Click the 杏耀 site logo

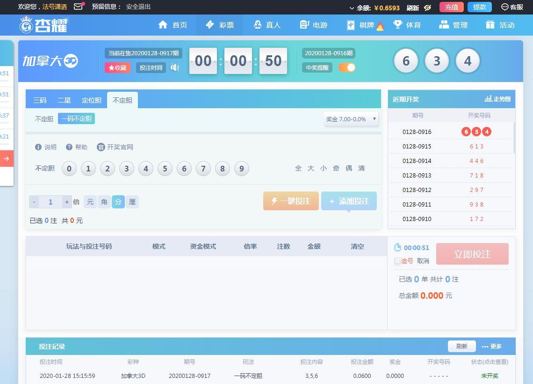click(43, 25)
